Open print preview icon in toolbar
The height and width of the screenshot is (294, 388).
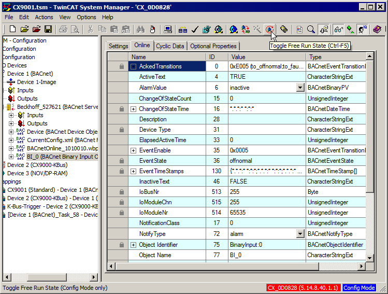pyautogui.click(x=75, y=30)
